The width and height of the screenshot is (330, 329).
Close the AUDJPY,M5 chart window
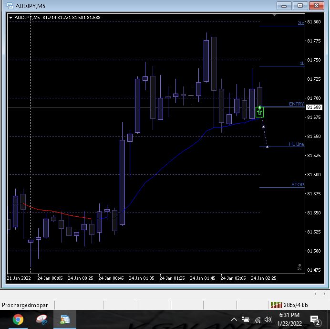316,6
